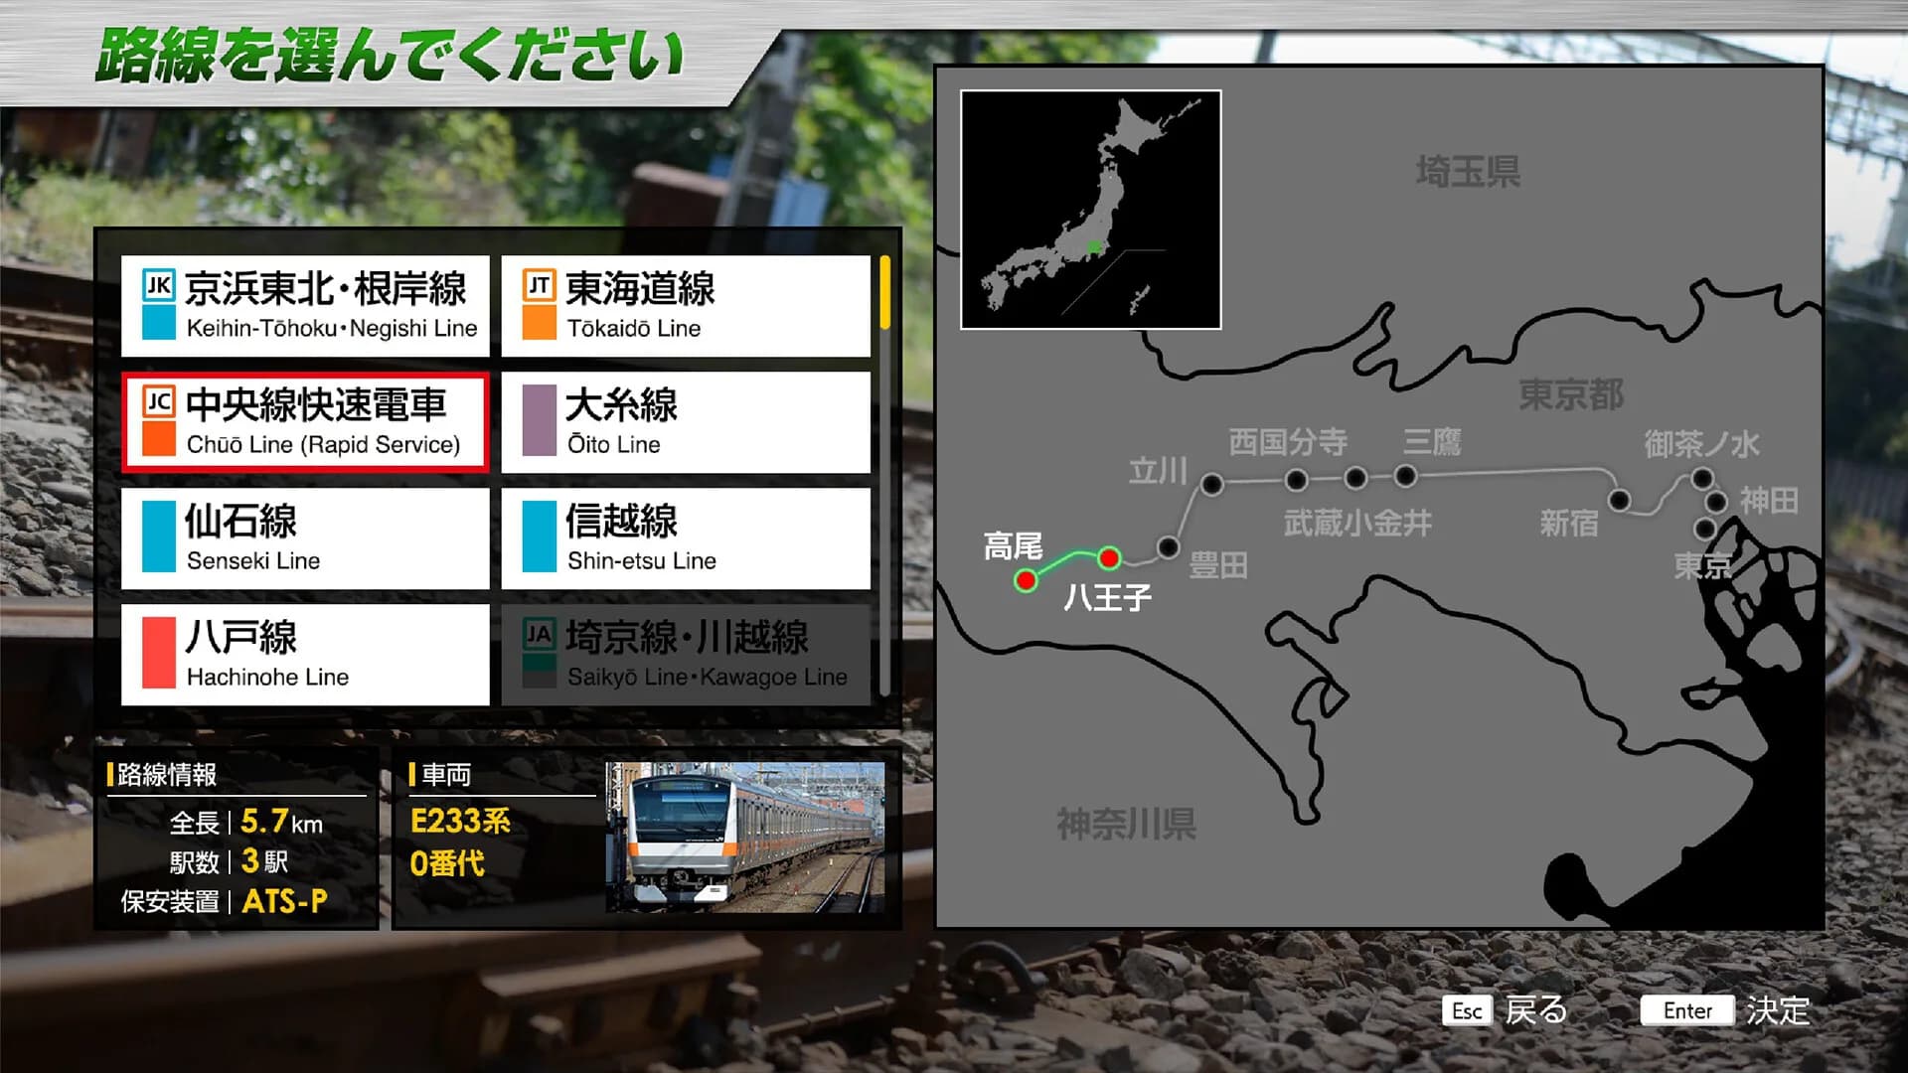
Task: Click the purple Ōito Line color swatch
Action: click(x=540, y=420)
